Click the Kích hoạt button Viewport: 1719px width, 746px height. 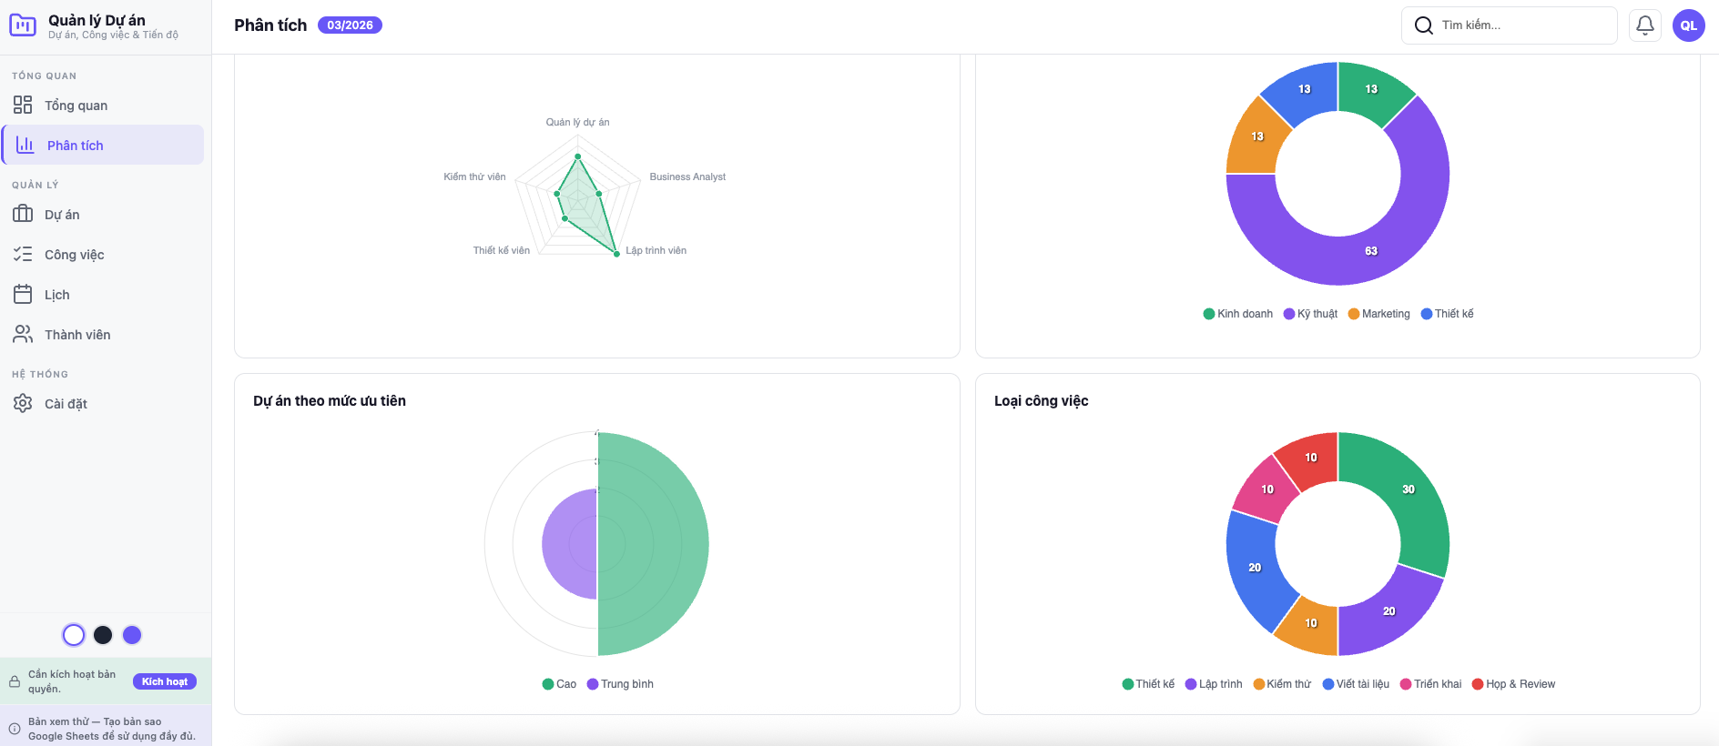[x=165, y=681]
